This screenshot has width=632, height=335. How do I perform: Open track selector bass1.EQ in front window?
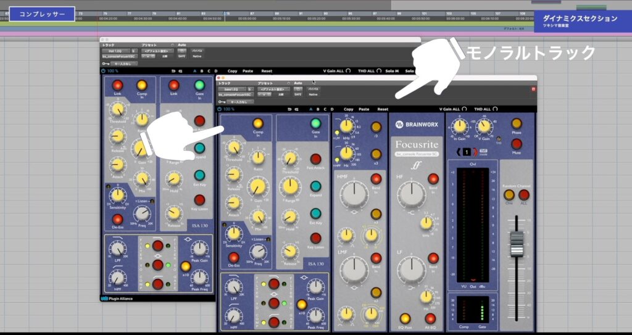point(232,89)
